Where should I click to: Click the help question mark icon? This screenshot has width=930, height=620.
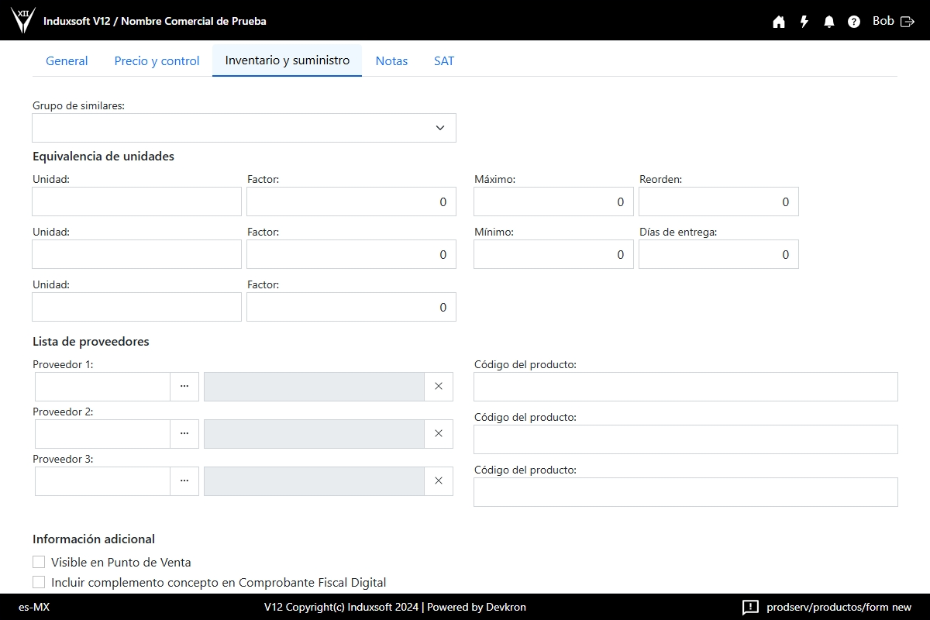coord(854,22)
